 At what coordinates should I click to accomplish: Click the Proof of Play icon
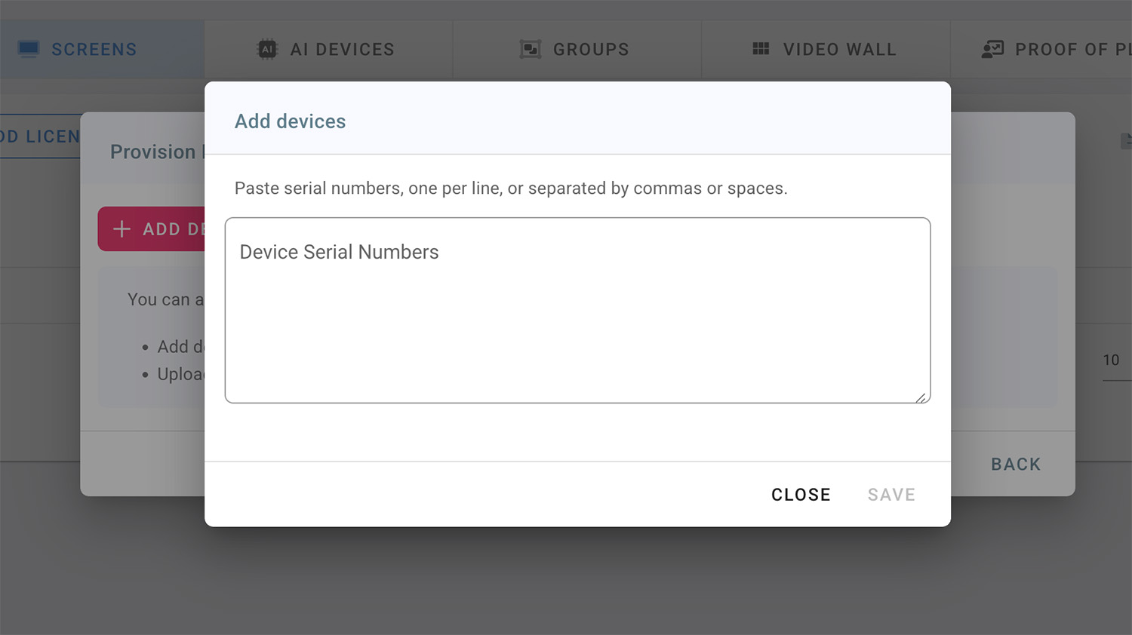992,49
